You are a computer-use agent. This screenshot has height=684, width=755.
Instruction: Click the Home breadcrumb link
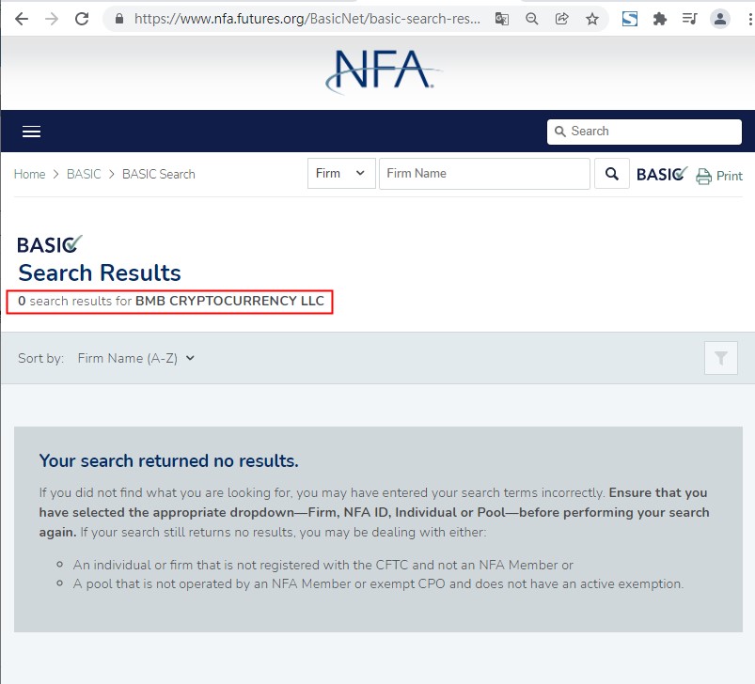pos(29,174)
